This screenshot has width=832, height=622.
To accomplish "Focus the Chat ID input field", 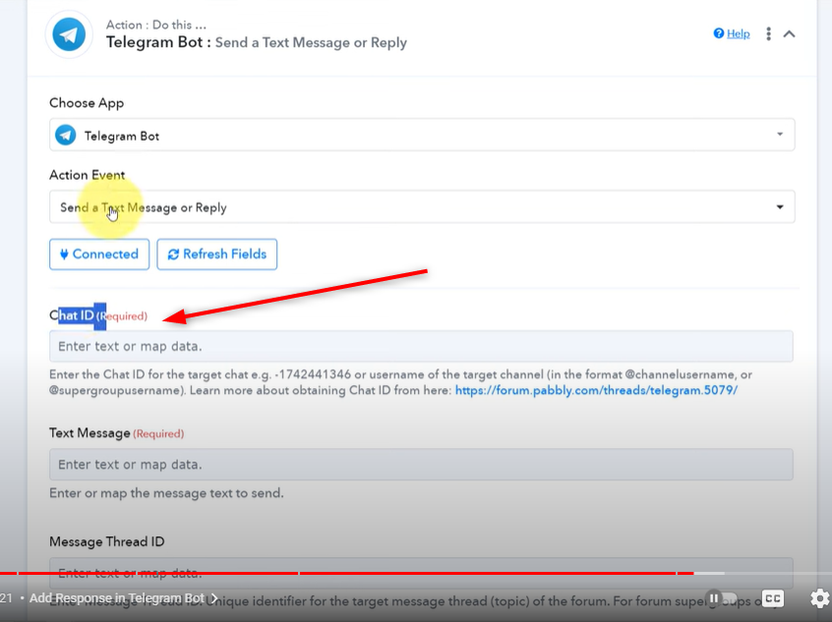I will [421, 346].
